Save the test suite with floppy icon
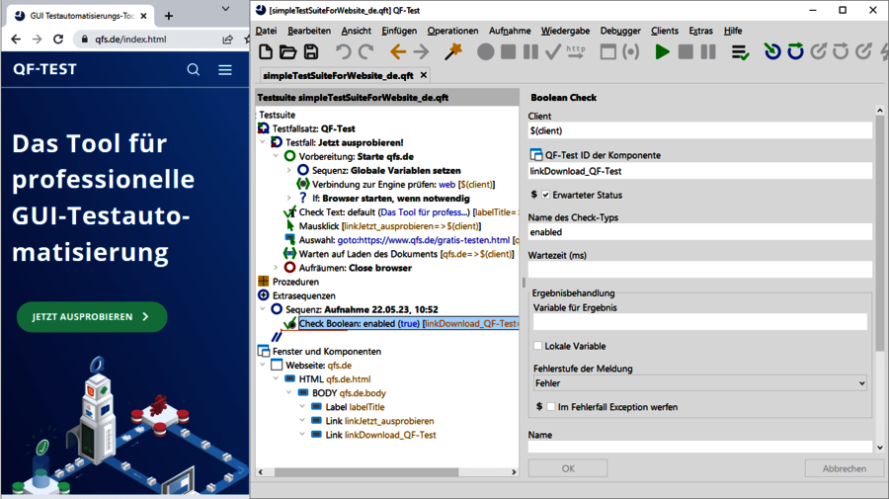The height and width of the screenshot is (499, 889). click(x=311, y=52)
